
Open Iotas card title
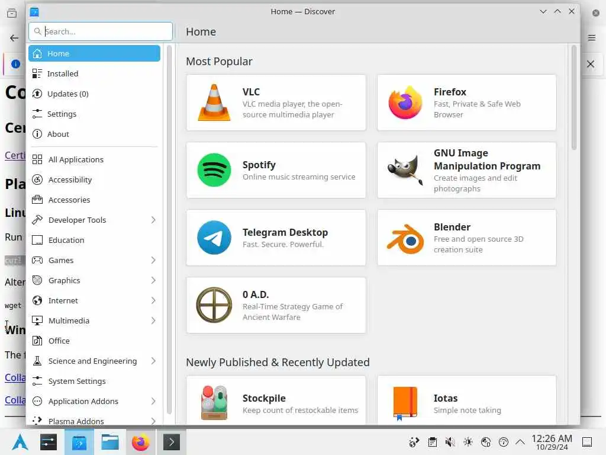tap(445, 398)
